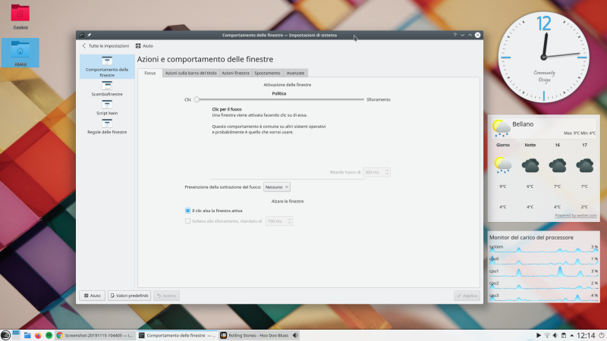Expand hidden system tray icons arrow

(571, 335)
